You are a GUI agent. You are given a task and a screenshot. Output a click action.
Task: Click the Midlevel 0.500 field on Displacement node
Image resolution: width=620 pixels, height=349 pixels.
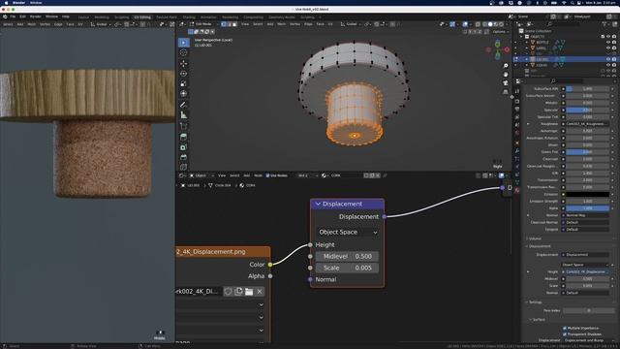point(347,256)
